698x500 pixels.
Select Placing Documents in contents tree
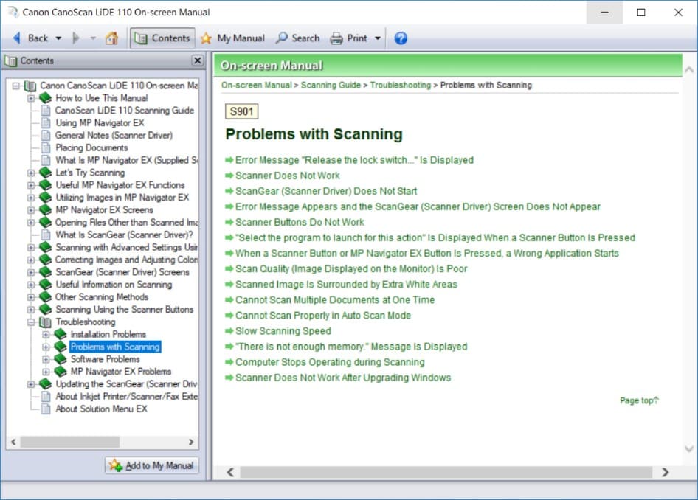click(91, 147)
